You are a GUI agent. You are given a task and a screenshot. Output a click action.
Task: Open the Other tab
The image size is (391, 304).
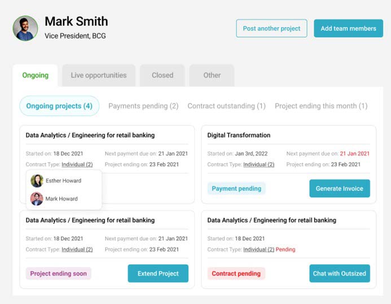[212, 75]
